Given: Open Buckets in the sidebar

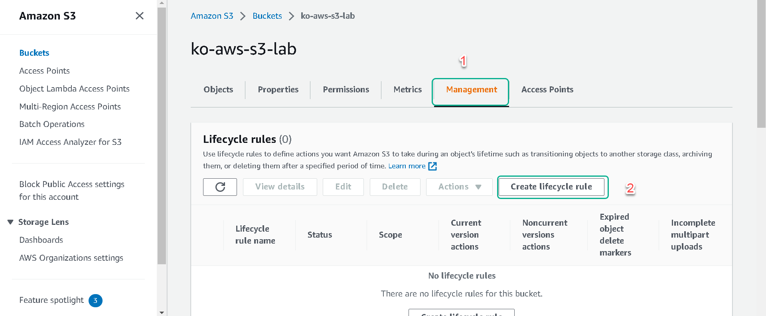Looking at the screenshot, I should [x=34, y=53].
